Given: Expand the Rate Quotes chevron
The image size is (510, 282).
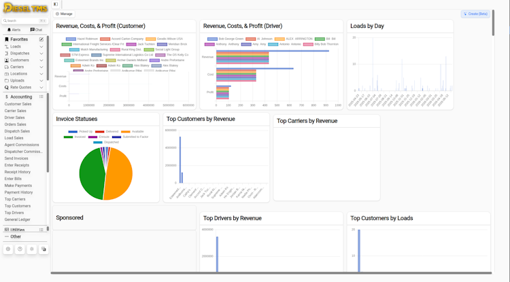Looking at the screenshot, I should [x=41, y=88].
